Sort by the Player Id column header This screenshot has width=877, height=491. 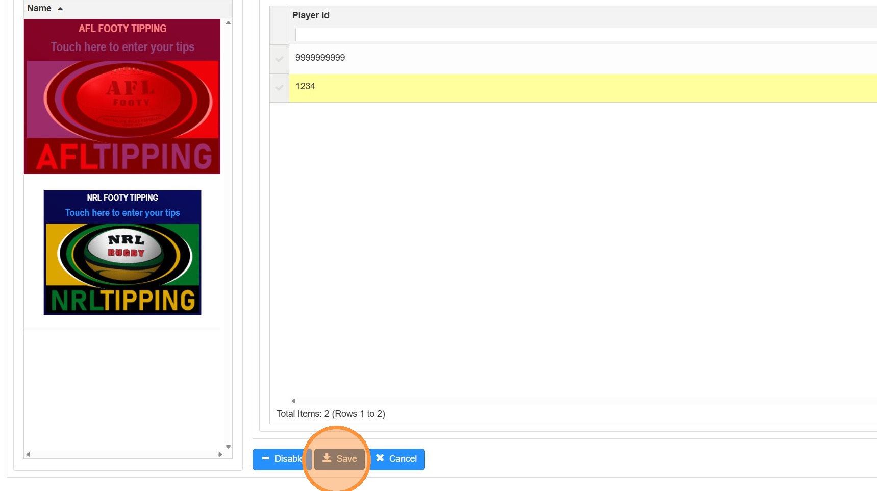[311, 15]
